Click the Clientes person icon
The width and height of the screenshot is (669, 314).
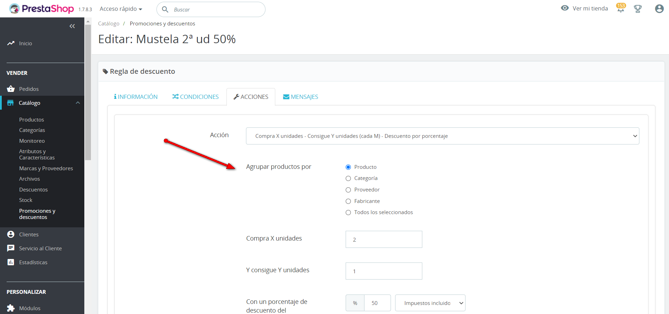point(11,234)
